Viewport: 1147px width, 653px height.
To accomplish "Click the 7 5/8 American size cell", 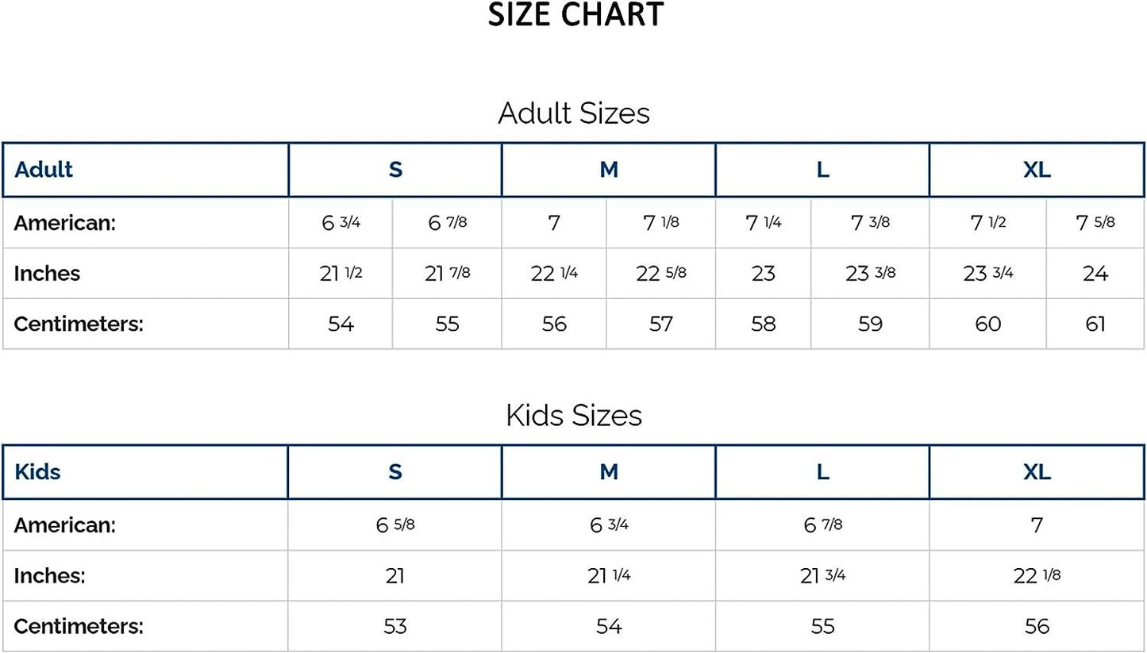I will point(1095,223).
